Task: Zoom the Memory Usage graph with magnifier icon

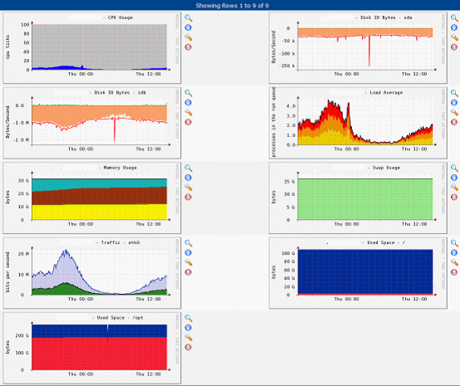Action: (188, 168)
